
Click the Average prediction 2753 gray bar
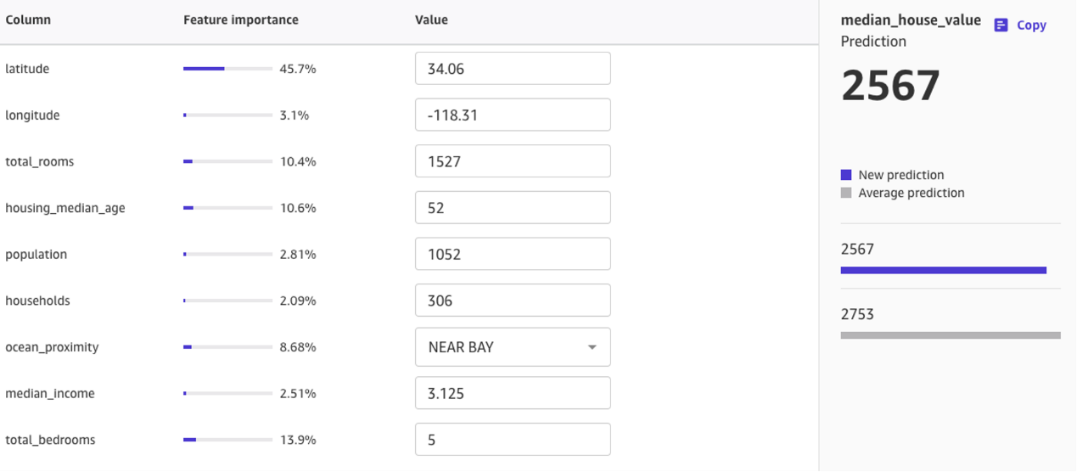point(951,335)
